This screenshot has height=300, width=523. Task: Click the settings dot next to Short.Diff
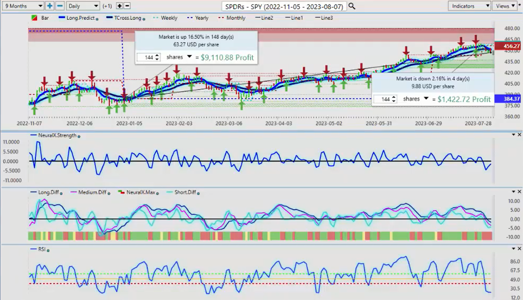(x=198, y=193)
